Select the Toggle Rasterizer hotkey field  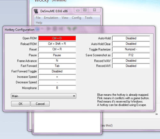(131, 49)
